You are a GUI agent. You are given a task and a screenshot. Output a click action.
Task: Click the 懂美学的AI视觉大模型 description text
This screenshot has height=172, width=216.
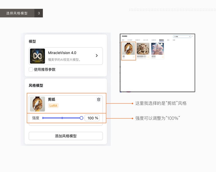pos(64,60)
